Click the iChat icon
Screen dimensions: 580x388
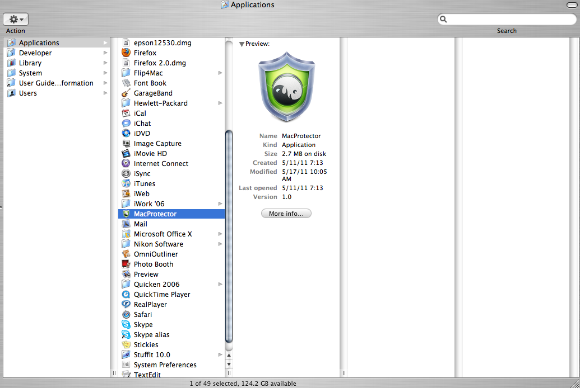point(126,124)
